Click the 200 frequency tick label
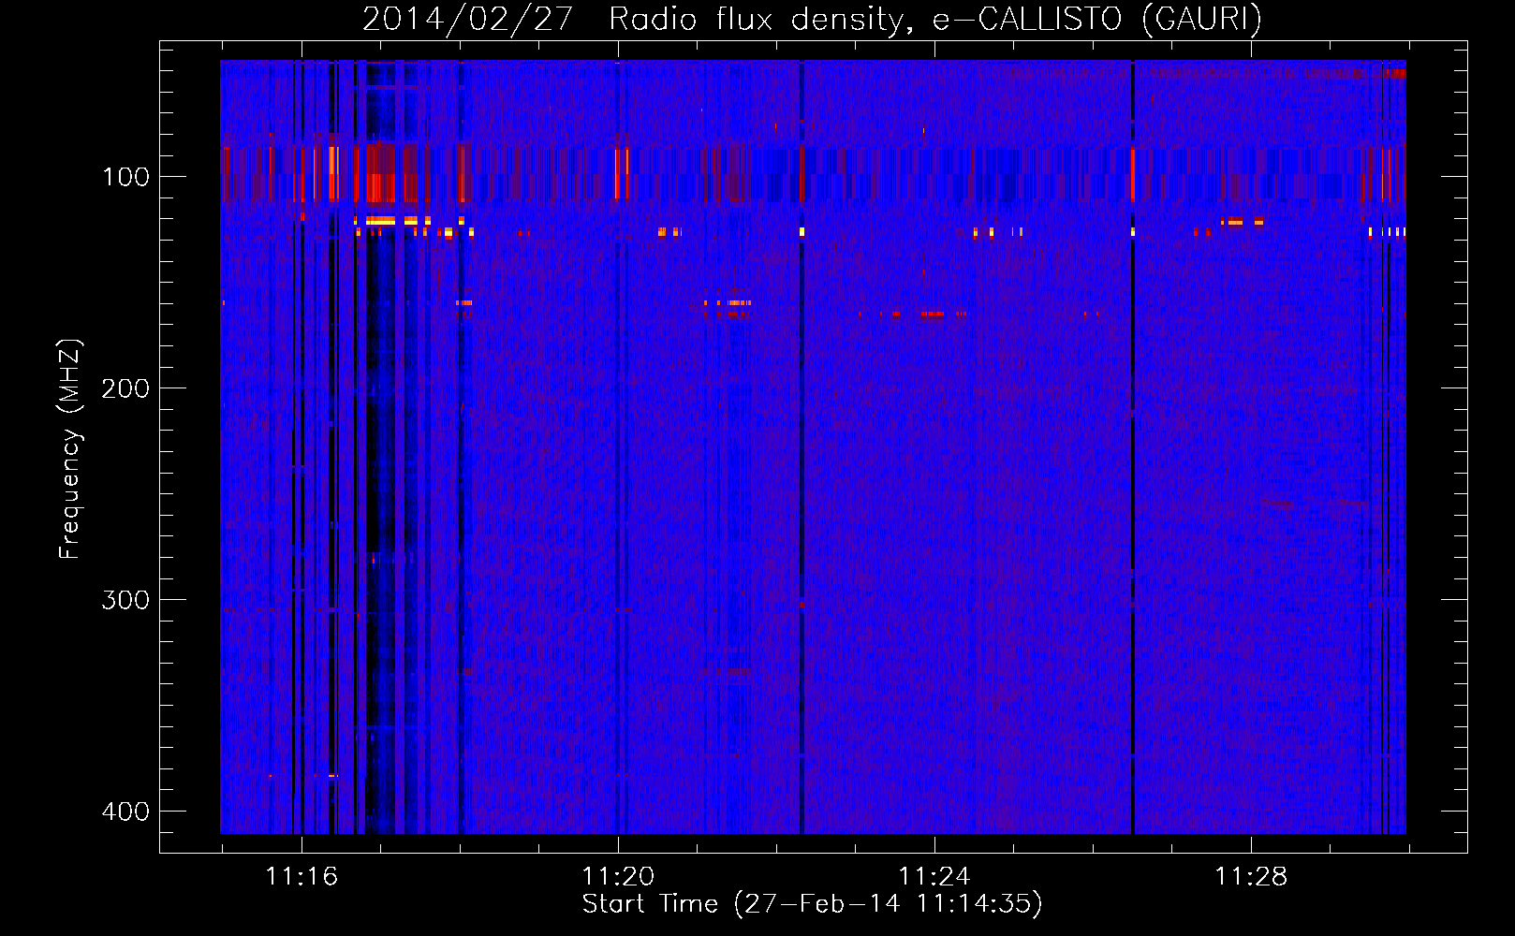 click(x=125, y=388)
